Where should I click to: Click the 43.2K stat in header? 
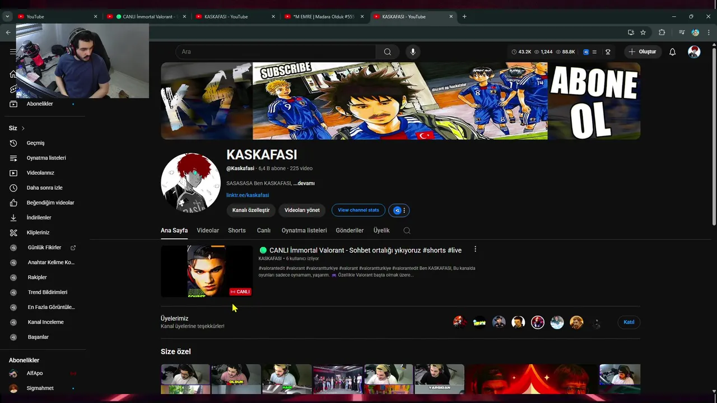pos(521,51)
